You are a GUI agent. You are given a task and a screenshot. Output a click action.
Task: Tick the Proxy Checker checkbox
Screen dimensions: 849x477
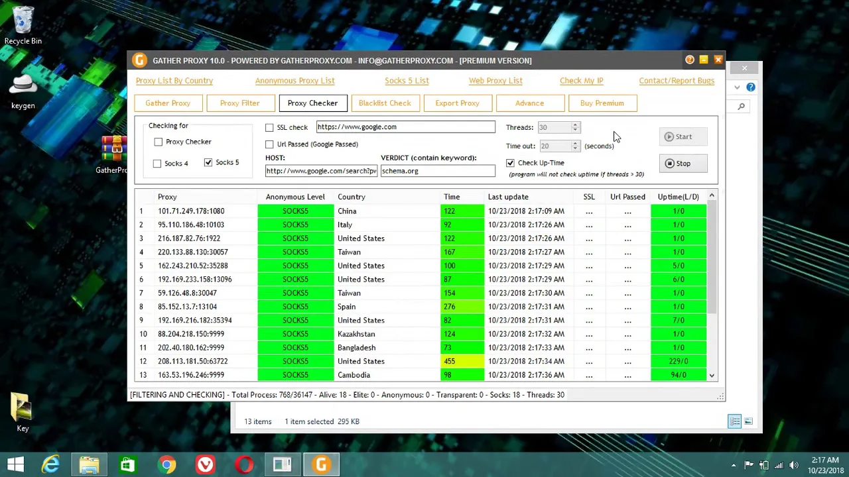pyautogui.click(x=158, y=142)
